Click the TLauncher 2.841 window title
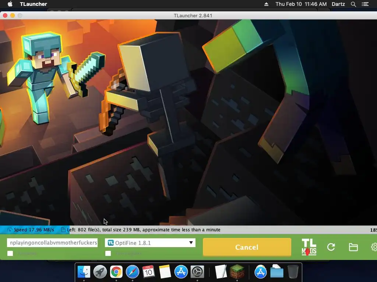Image resolution: width=377 pixels, height=282 pixels. tap(193, 15)
